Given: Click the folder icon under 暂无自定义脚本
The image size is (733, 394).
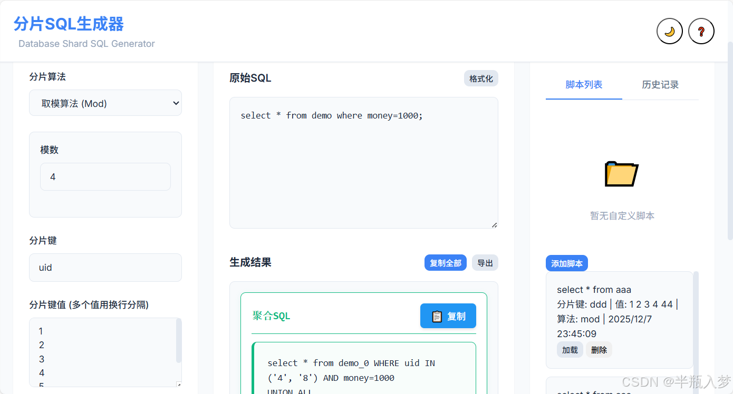Looking at the screenshot, I should 621,174.
